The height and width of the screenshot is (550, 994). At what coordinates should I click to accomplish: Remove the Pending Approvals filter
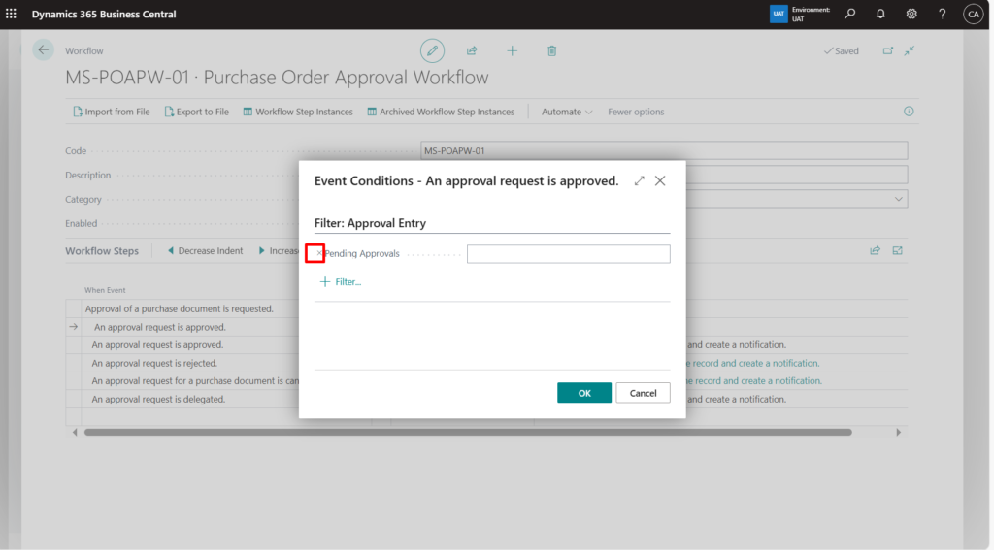318,253
